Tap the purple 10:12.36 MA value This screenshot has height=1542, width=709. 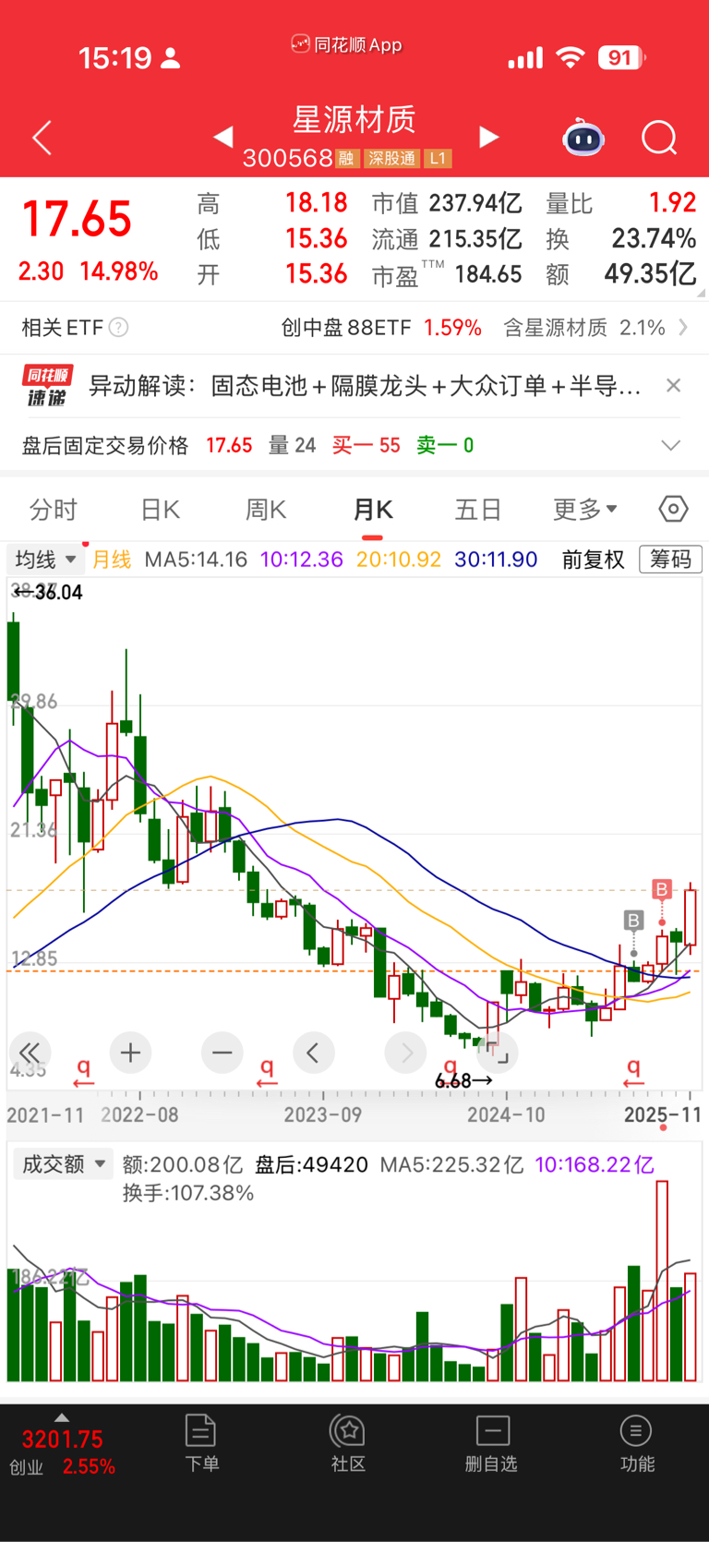coord(302,560)
